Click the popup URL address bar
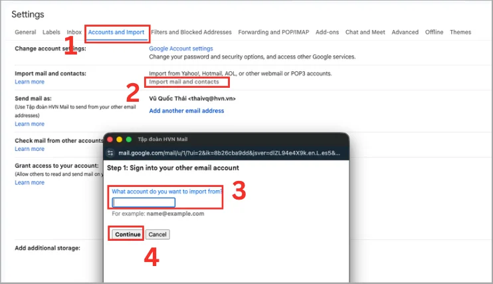Screen dimensions: 493x284 tap(229, 154)
